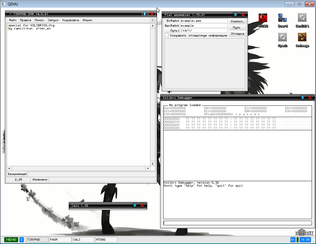Roll up Calc window via double-arrow icon
This screenshot has height=244, width=316.
point(135,206)
